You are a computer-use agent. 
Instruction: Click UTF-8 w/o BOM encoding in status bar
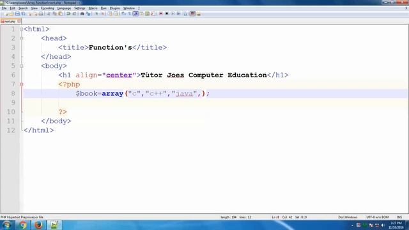[x=377, y=217]
